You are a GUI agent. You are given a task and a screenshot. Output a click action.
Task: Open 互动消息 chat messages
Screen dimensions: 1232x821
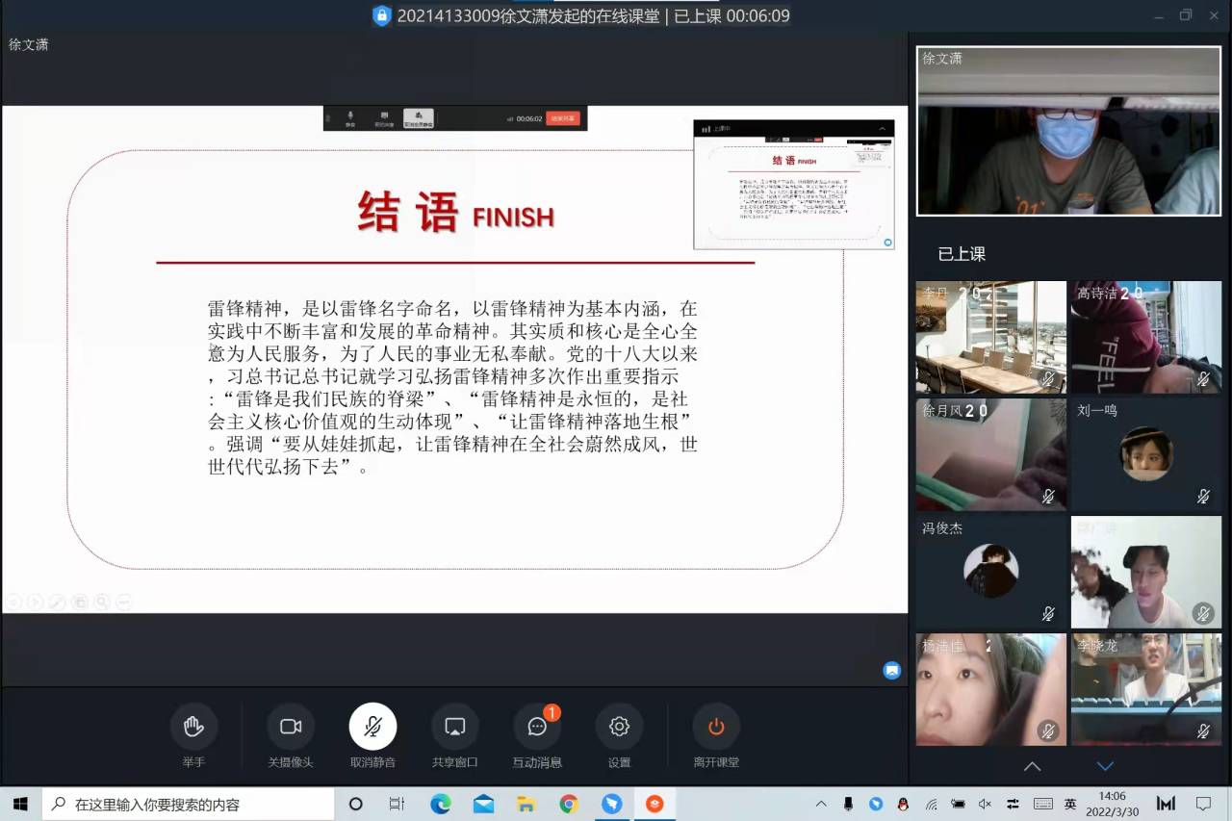(x=537, y=727)
